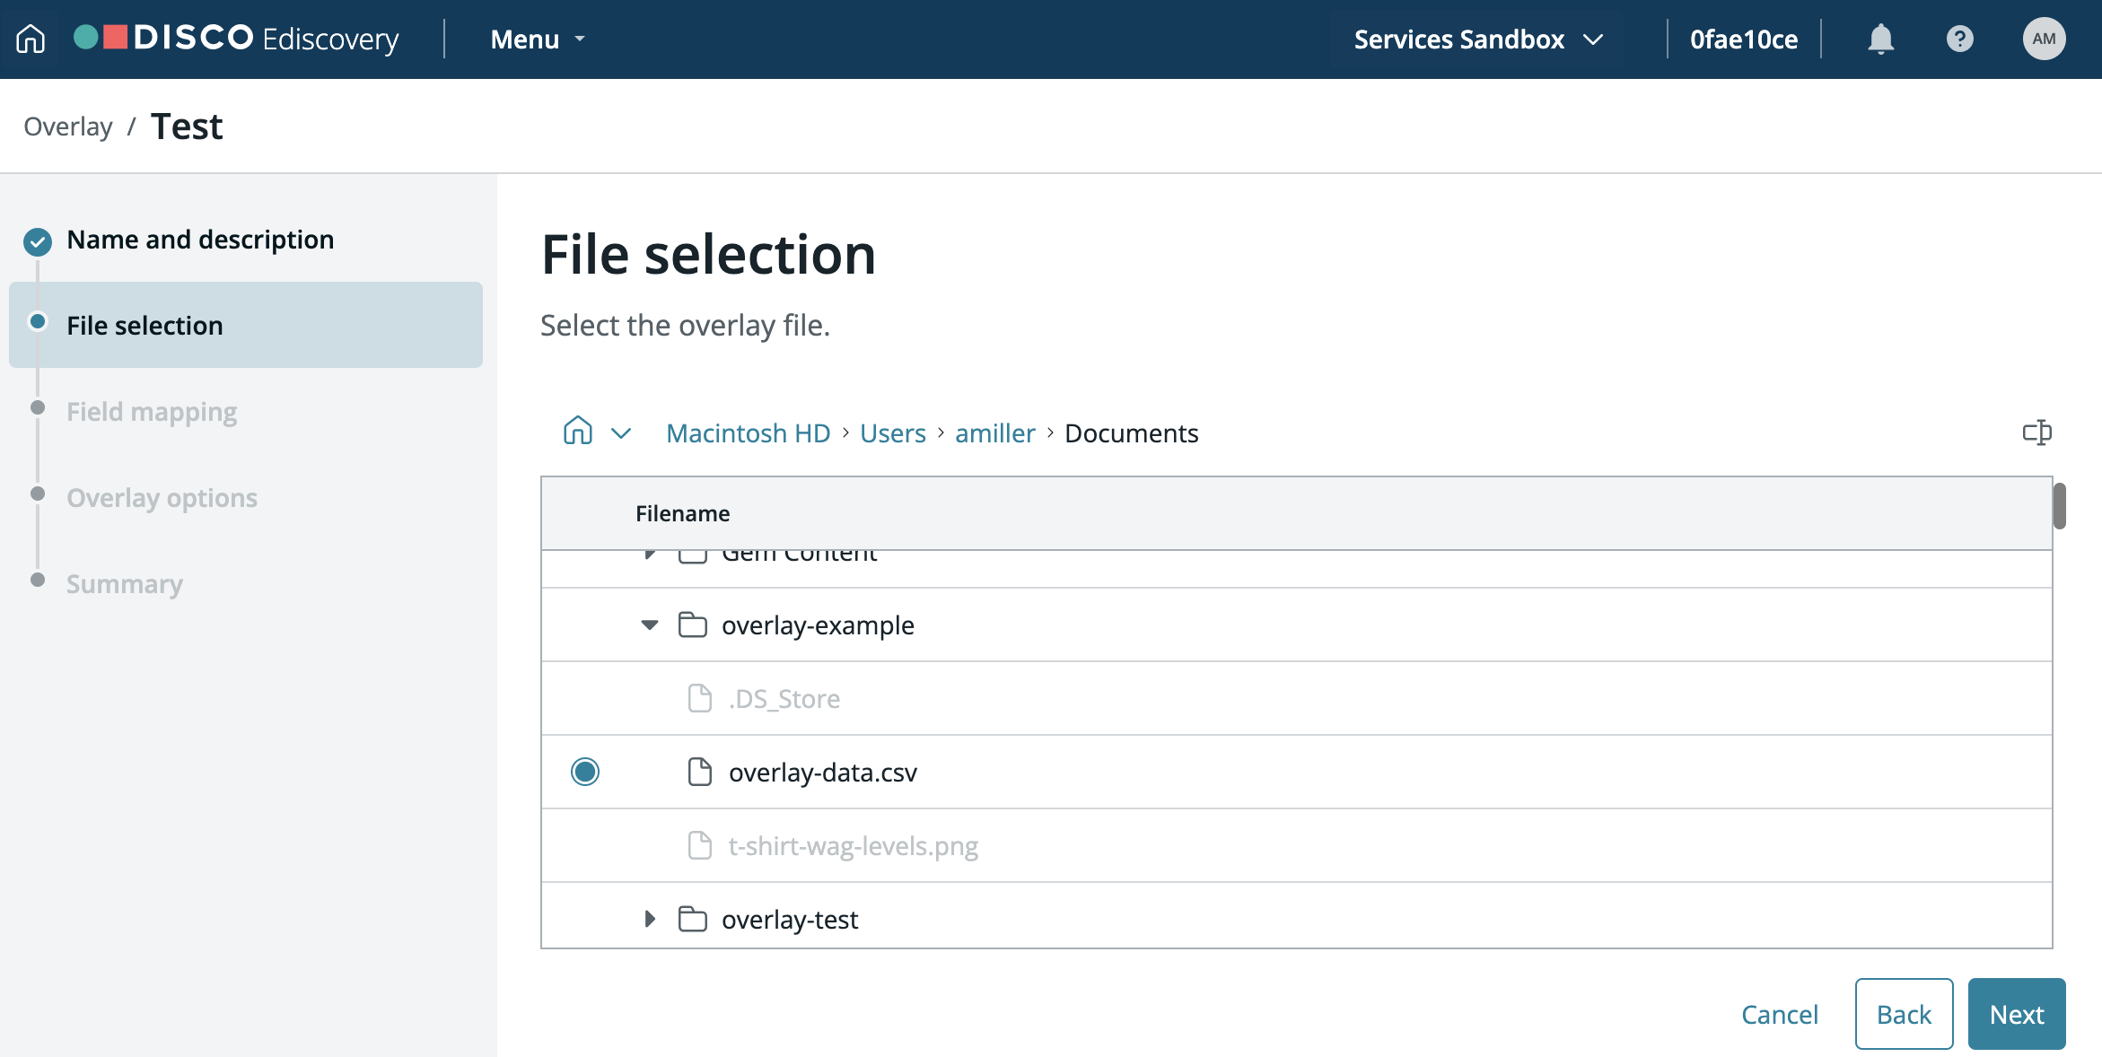
Task: Click the 0fae10ce identifier in the header
Action: coord(1744,39)
